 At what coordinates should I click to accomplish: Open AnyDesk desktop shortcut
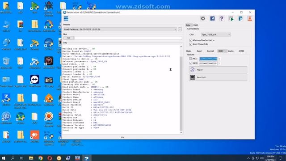pyautogui.click(x=34, y=136)
